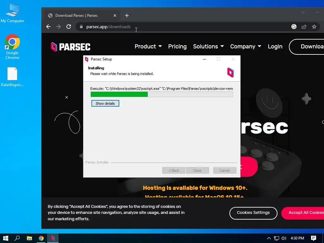This screenshot has height=243, width=324.
Task: Expand the Company menu
Action: coord(246,47)
